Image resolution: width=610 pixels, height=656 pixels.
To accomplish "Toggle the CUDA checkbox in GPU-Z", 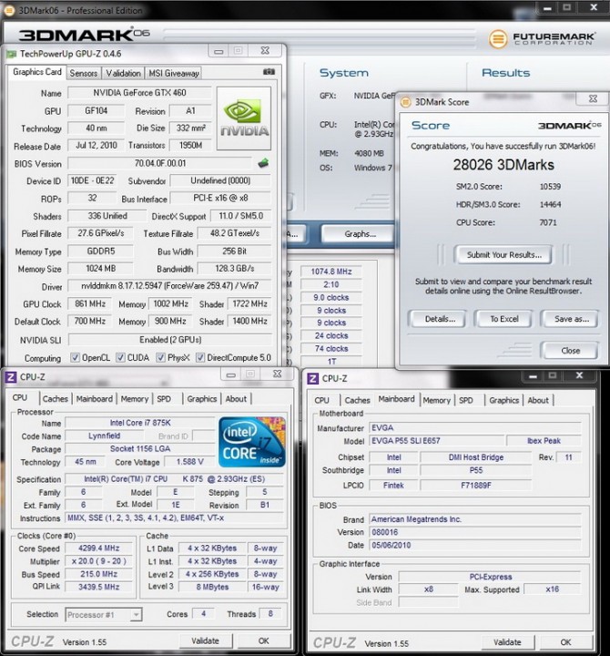I will pyautogui.click(x=120, y=357).
